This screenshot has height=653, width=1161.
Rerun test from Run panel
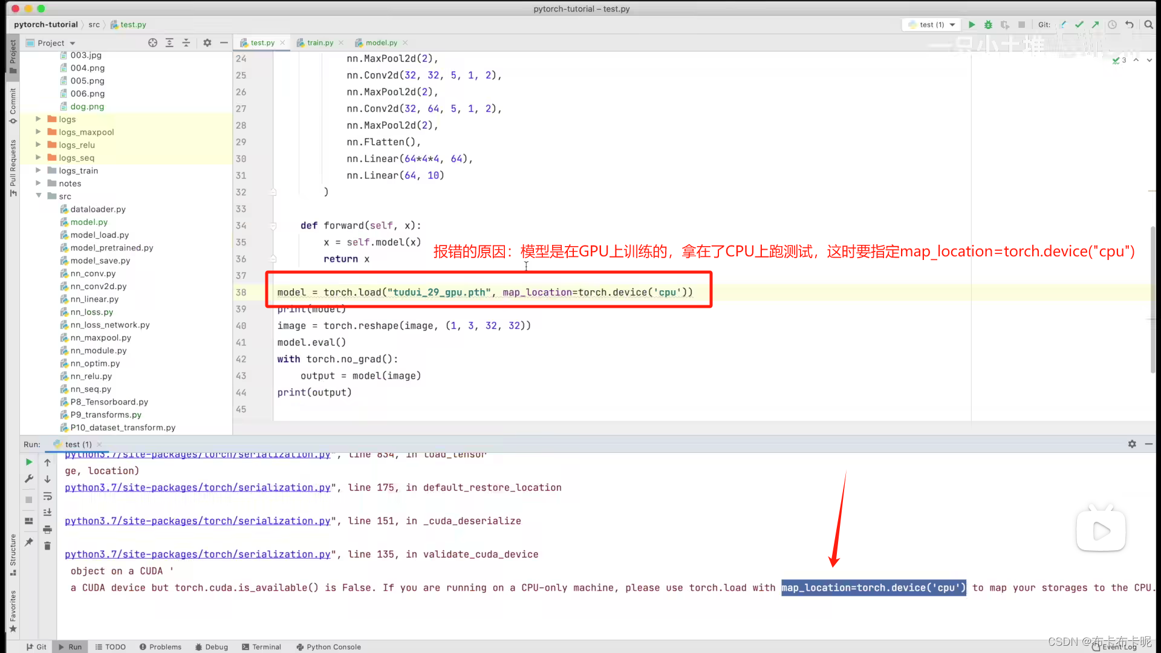coord(28,462)
